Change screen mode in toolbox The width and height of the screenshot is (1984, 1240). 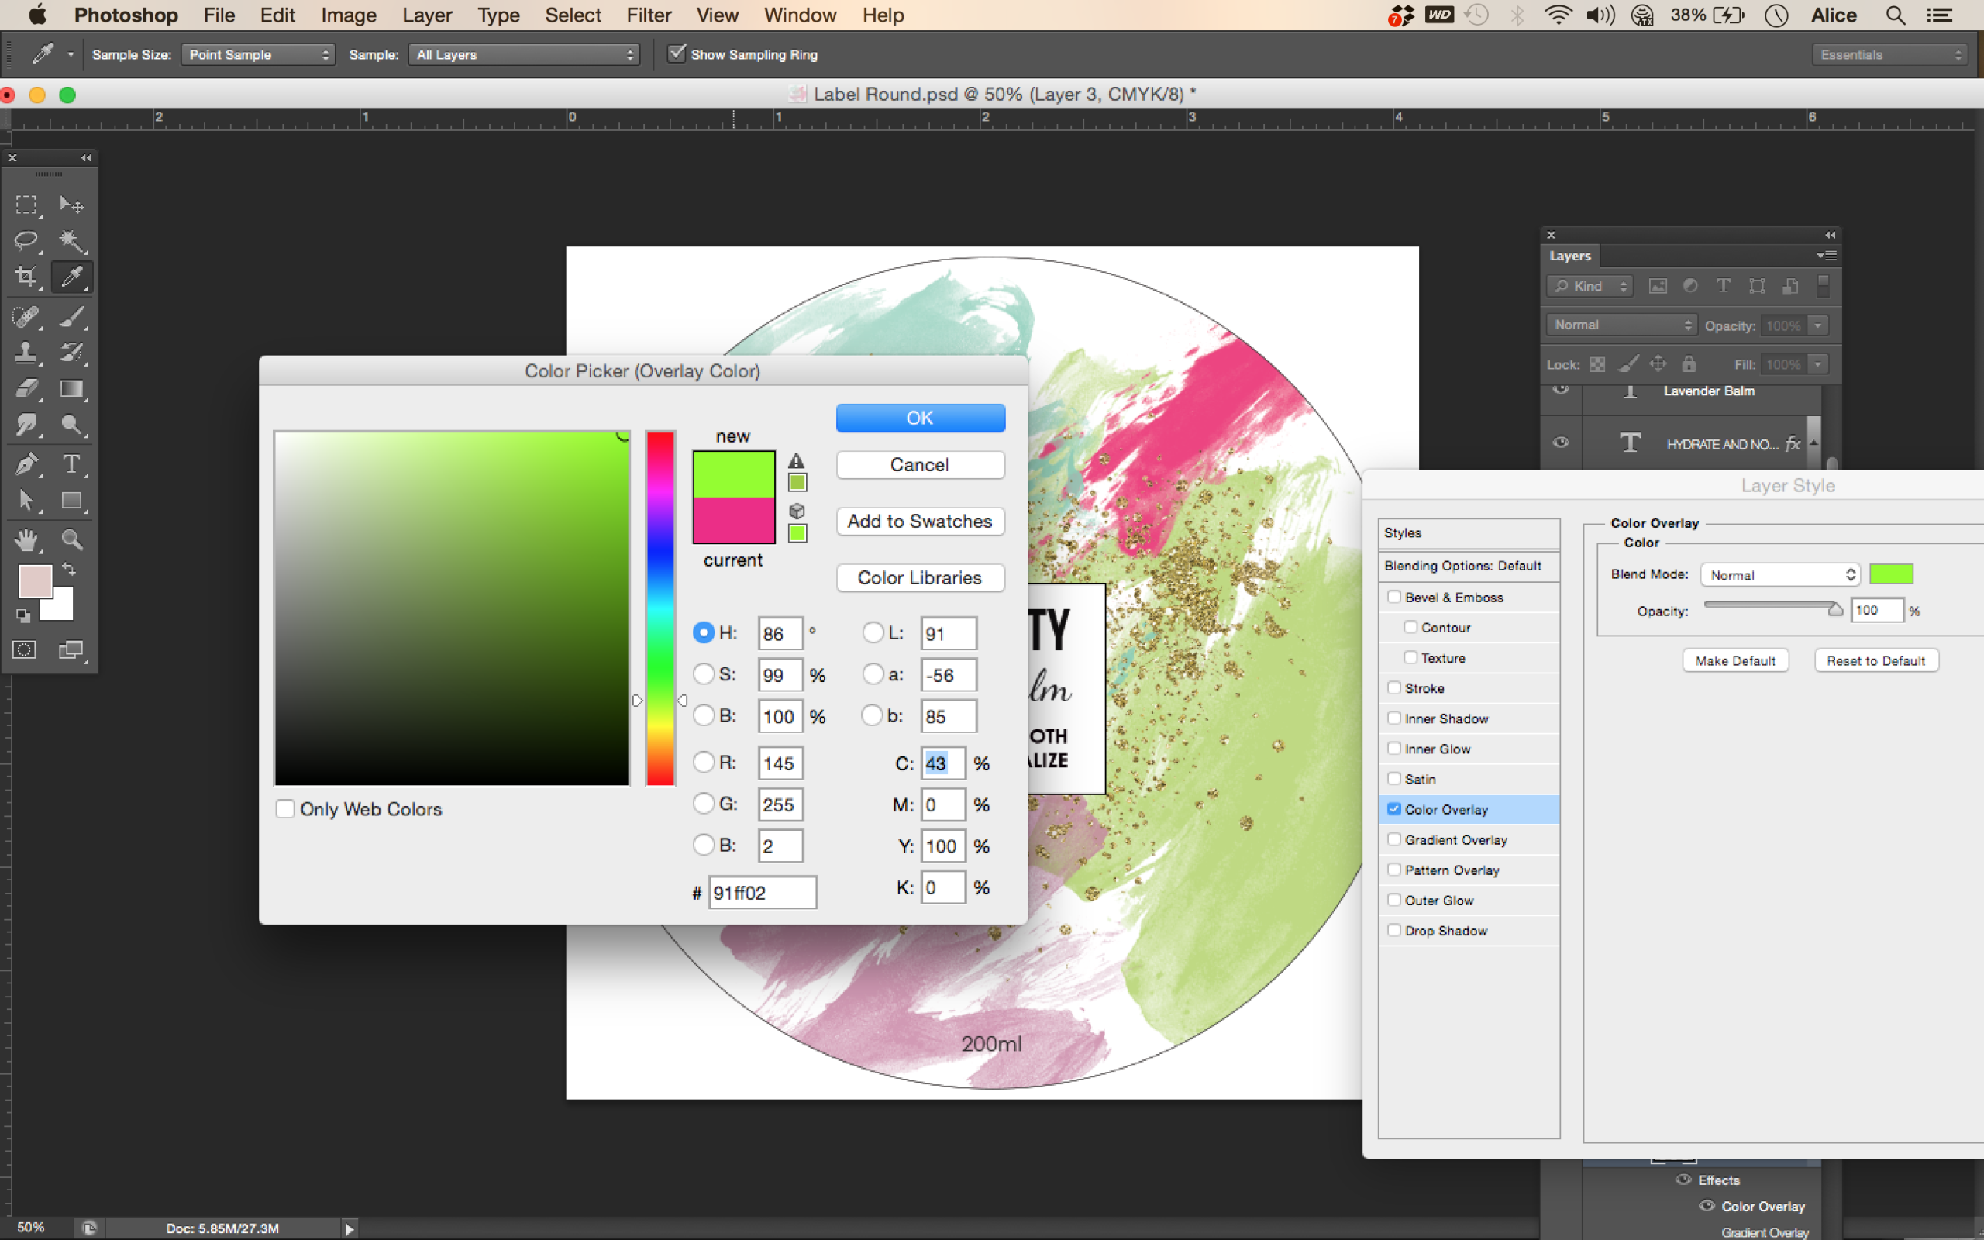point(71,650)
